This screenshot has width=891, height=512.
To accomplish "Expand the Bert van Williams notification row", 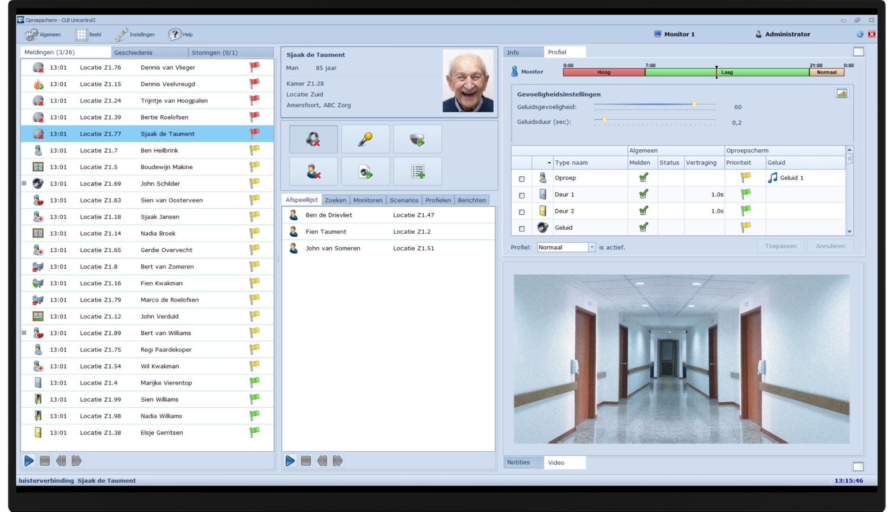I will [x=24, y=333].
